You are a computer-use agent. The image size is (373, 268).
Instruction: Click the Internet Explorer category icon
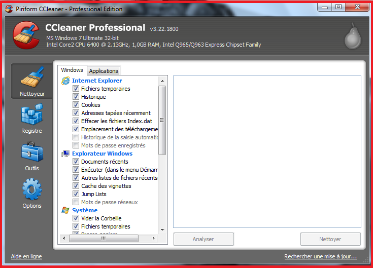pos(65,81)
